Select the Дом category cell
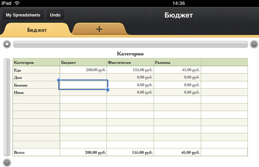The height and width of the screenshot is (167, 259). coord(36,77)
